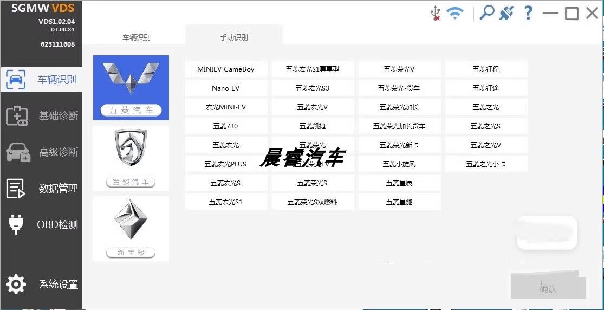Choose the 五菱小旋风 model
The width and height of the screenshot is (604, 310).
click(x=399, y=164)
